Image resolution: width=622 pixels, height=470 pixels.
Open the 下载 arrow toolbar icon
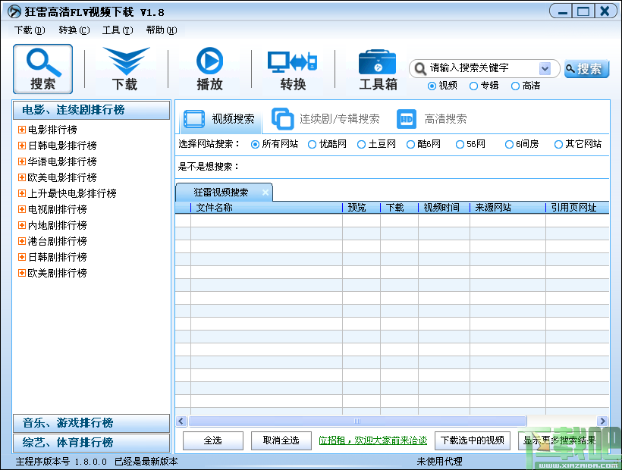tap(126, 68)
